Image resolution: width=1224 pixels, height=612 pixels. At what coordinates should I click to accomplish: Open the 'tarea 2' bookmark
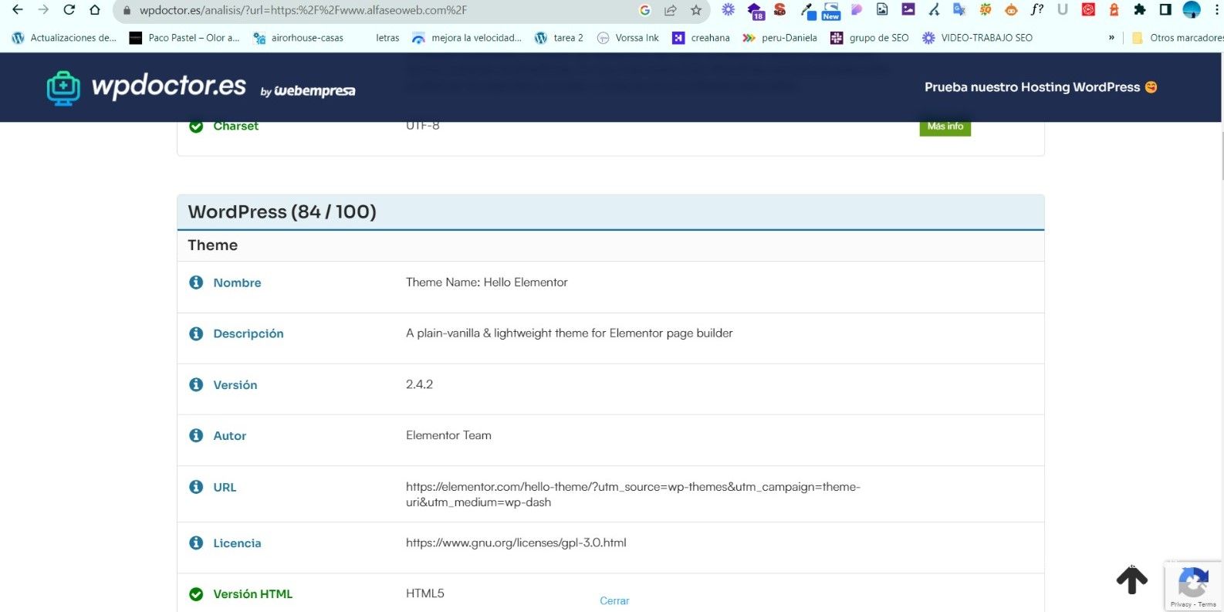[559, 38]
